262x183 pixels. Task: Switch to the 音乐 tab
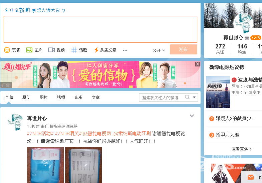tap(78, 97)
